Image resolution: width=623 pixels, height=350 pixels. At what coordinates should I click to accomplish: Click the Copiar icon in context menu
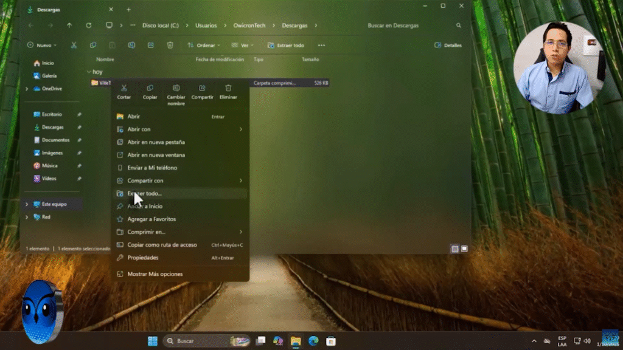click(x=150, y=89)
